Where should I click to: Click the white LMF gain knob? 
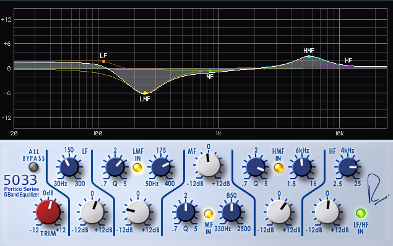point(138,212)
